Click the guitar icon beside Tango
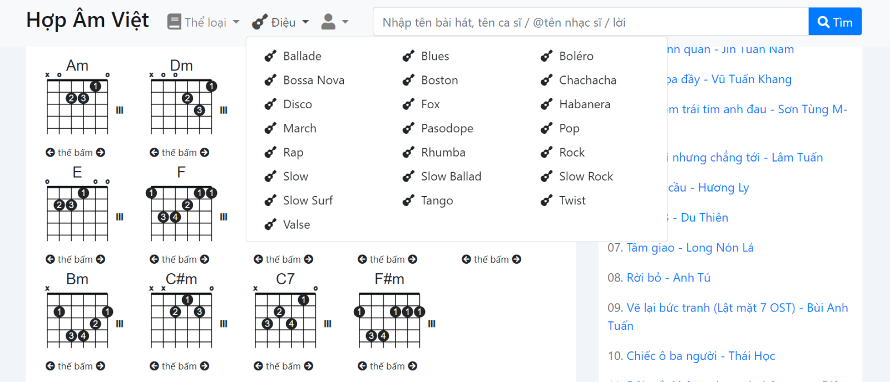 pyautogui.click(x=408, y=200)
